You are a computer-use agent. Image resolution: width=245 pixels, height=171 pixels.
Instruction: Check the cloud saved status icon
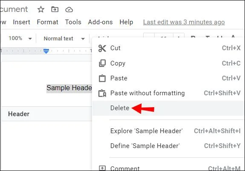pos(69,10)
